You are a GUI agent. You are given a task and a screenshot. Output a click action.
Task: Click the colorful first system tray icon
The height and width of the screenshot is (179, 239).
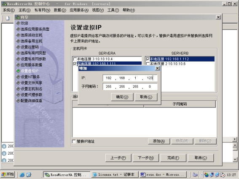click(206, 175)
